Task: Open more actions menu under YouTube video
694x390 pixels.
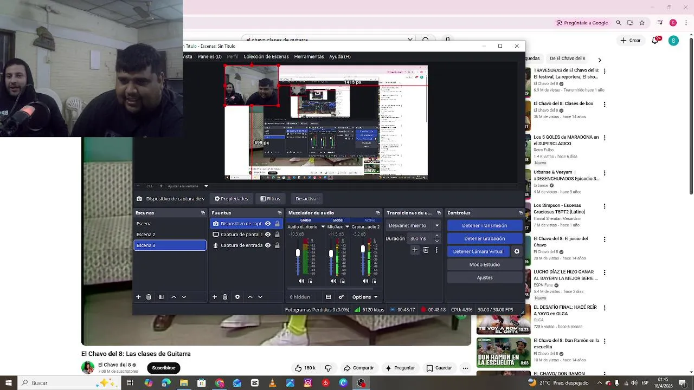Action: point(465,368)
